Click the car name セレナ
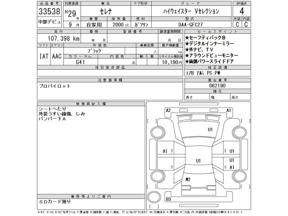The width and height of the screenshot is (288, 216). [x=106, y=11]
